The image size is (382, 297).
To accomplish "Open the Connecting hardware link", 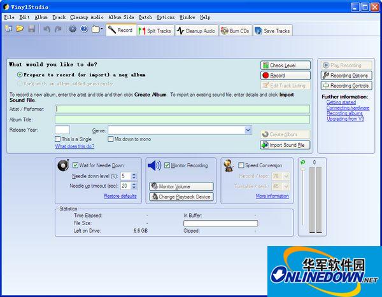I will tap(348, 108).
